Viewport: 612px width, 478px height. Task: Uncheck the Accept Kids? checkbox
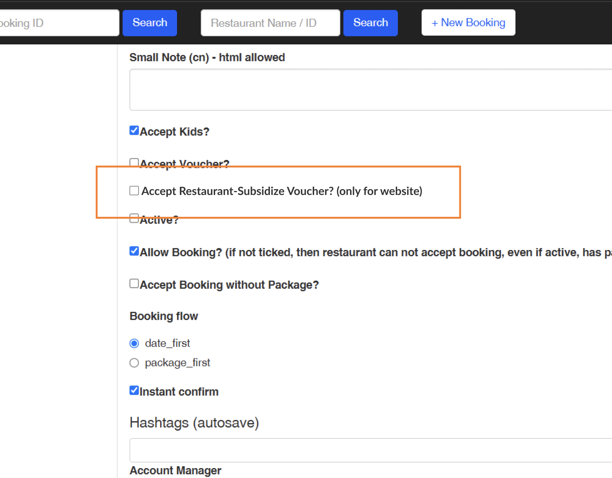[134, 131]
